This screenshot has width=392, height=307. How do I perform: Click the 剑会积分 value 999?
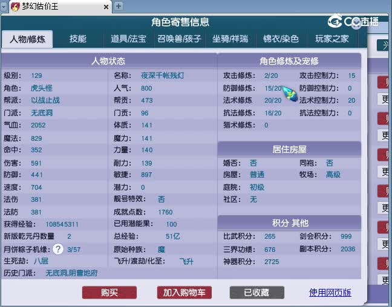click(346, 236)
